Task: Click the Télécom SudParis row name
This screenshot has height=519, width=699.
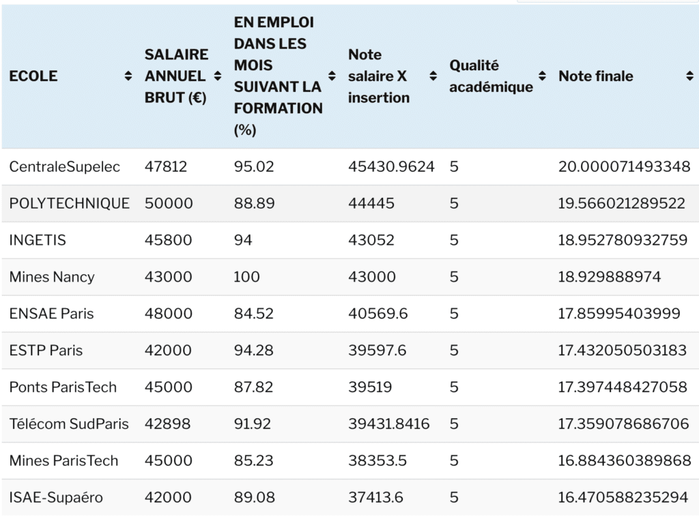Action: tap(69, 424)
